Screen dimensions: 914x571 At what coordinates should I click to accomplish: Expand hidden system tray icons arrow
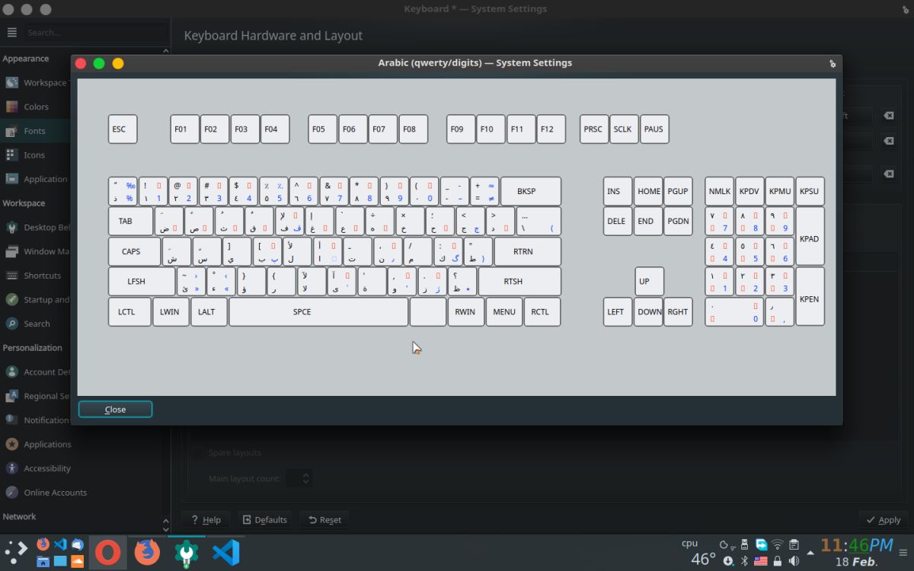[x=809, y=552]
